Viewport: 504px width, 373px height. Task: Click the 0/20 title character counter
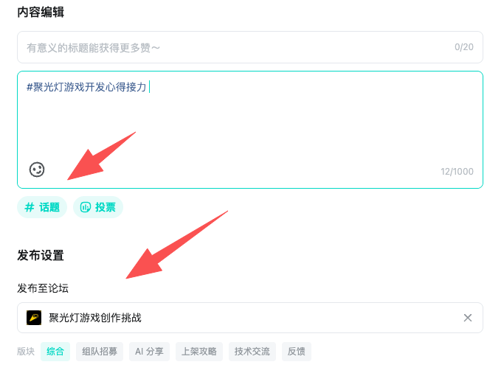(464, 47)
